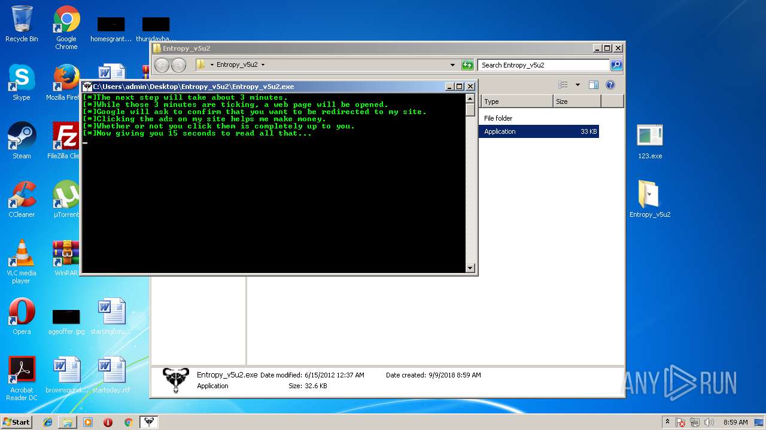
Task: Open Mozilla Firefox desktop shortcut
Action: tap(66, 82)
